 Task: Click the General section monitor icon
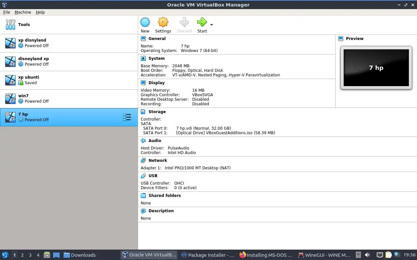(143, 38)
